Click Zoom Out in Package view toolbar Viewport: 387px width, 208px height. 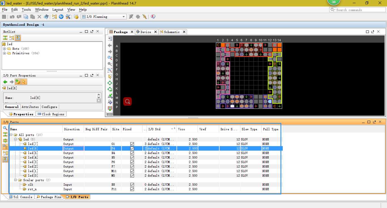110,64
